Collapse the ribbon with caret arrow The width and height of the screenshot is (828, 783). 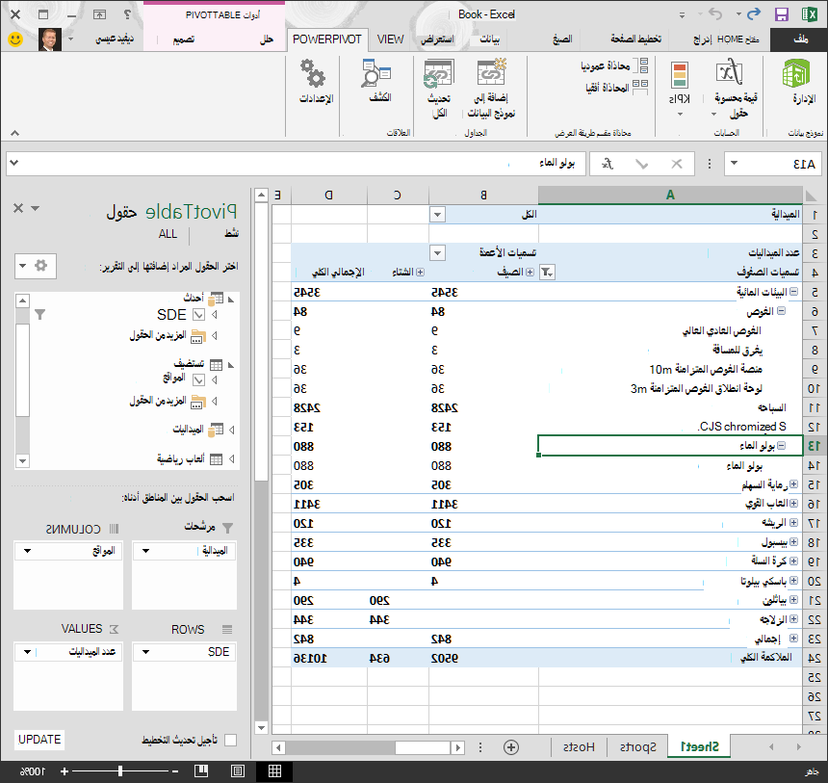point(14,133)
